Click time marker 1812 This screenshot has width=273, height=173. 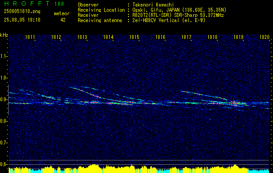(56, 37)
